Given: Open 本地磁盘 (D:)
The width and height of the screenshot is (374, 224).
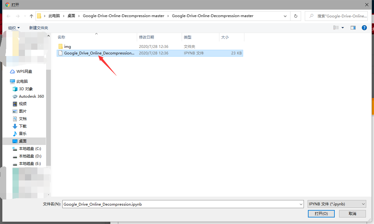Looking at the screenshot, I should click(x=30, y=156).
